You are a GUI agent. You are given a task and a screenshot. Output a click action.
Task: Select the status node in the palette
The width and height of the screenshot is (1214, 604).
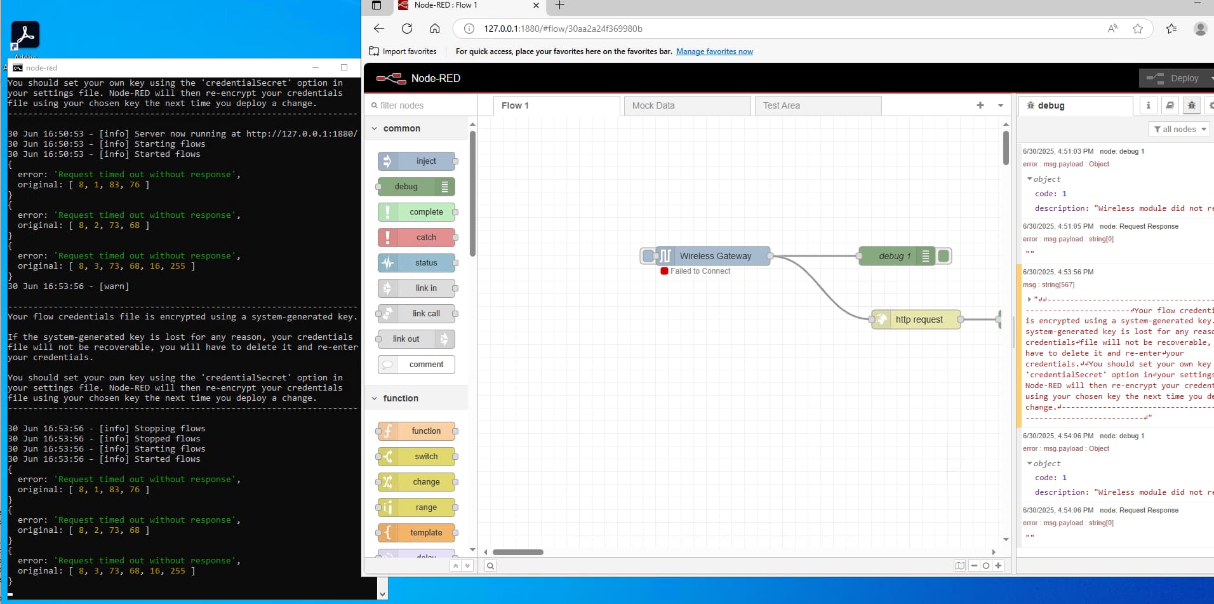[x=417, y=263]
